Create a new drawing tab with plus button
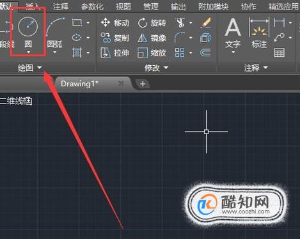Viewport: 300px width, 239px height. click(x=143, y=84)
